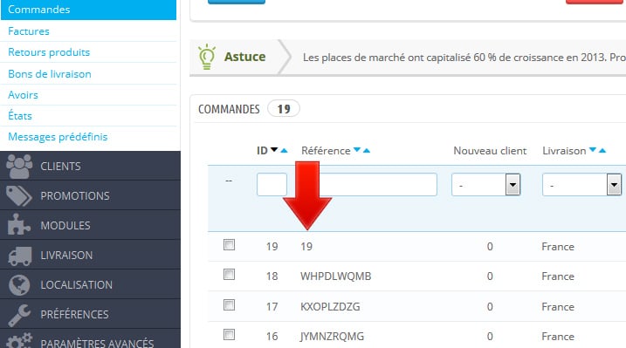The height and width of the screenshot is (348, 626).
Task: Select Commandes in the sidebar submenu
Action: click(x=89, y=10)
